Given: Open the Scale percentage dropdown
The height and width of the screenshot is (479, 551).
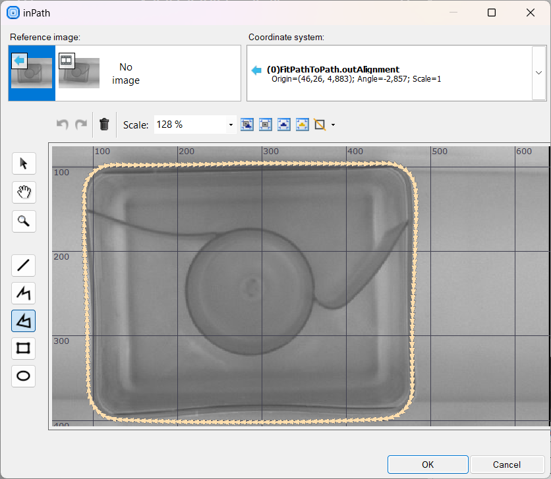Looking at the screenshot, I should click(x=231, y=125).
